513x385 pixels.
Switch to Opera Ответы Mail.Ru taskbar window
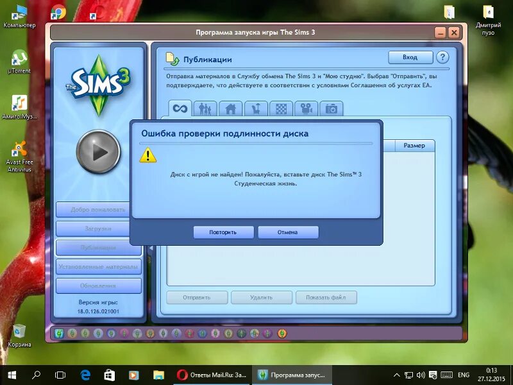(x=212, y=375)
